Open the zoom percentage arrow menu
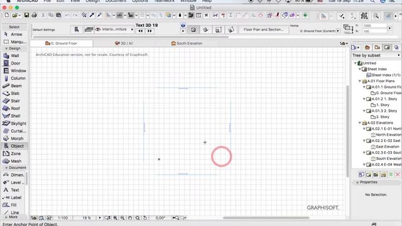 pyautogui.click(x=100, y=218)
